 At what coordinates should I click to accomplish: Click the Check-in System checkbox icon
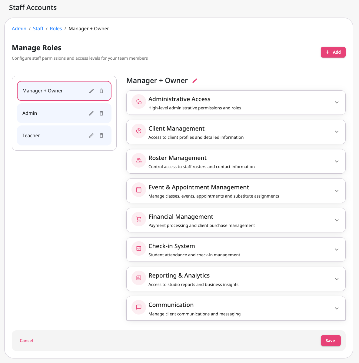click(x=139, y=249)
